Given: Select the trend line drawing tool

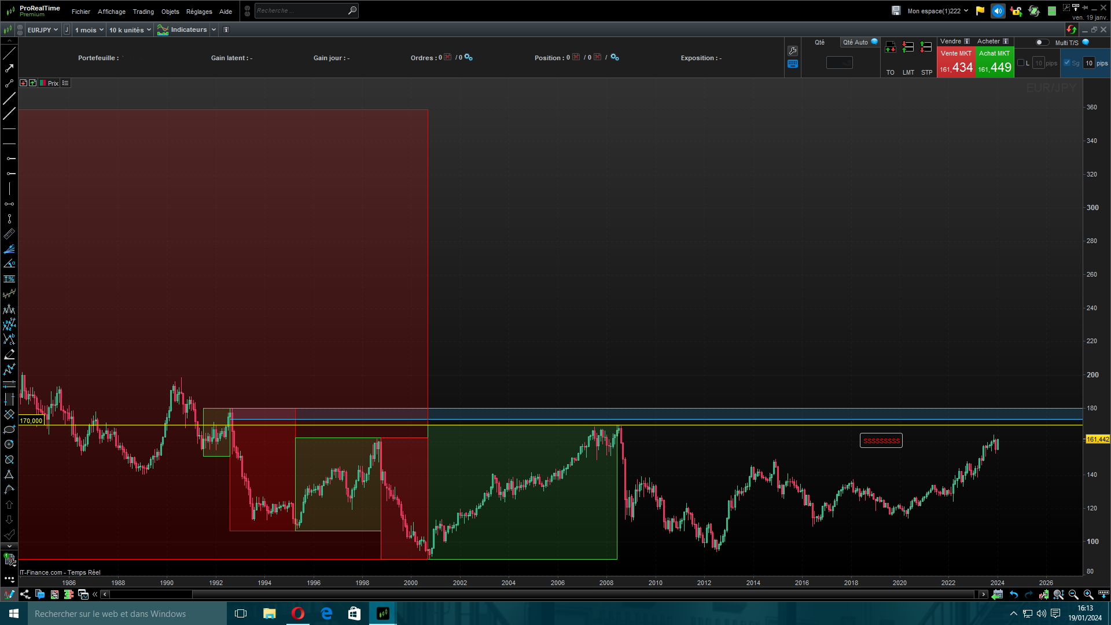Looking at the screenshot, I should click(x=9, y=54).
